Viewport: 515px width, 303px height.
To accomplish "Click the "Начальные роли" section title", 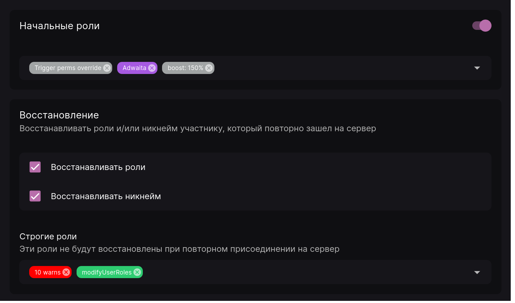I will click(x=59, y=26).
